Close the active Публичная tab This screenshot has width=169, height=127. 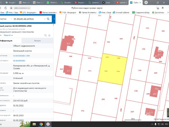tap(140, 2)
